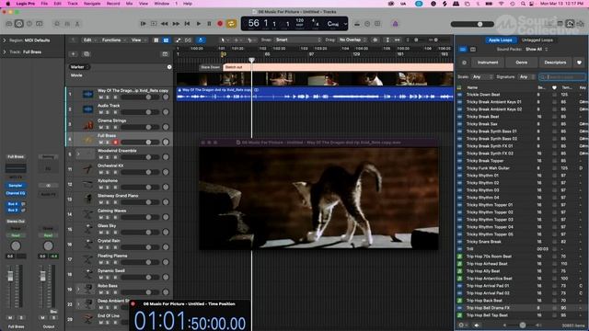Viewport: 589px width, 331px height.
Task: Click the Cinema Strings instrument icon
Action: 88,124
